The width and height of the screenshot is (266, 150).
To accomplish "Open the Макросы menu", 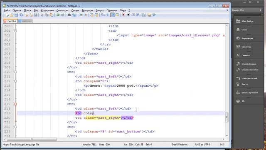I will (87, 10).
